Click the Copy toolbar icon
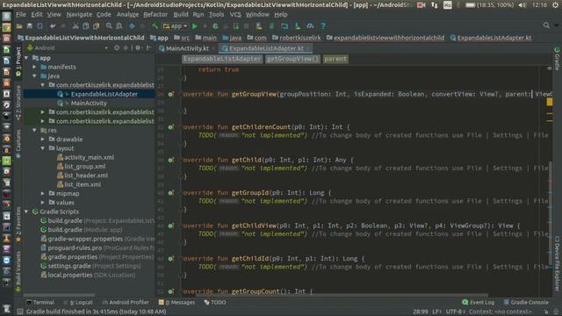Viewport: 562px width, 316px height. point(86,26)
